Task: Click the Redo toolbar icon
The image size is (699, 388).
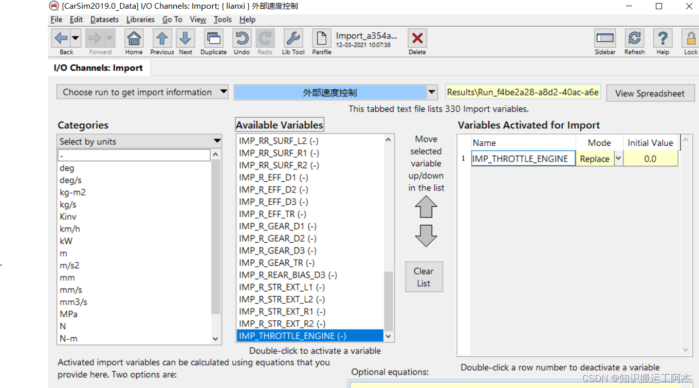Action: point(265,38)
